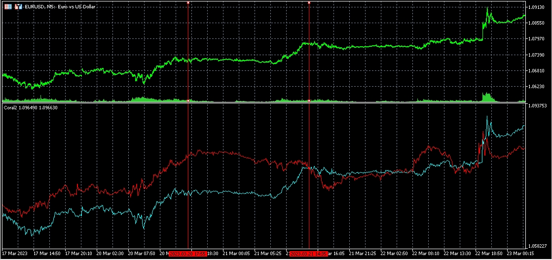This screenshot has width=552, height=260.
Task: Click the 22 Mar 18:50 time label
Action: pyautogui.click(x=489, y=253)
